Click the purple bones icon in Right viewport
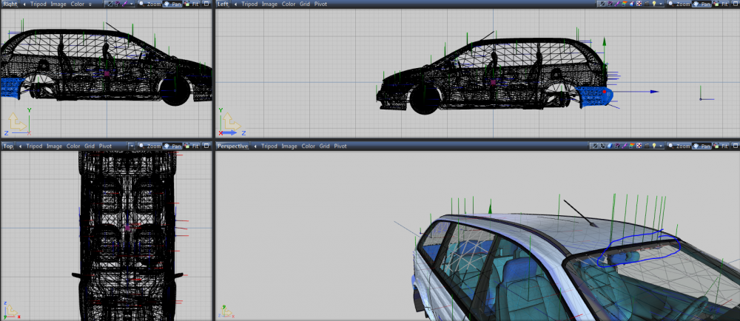The width and height of the screenshot is (740, 321). tap(124, 4)
